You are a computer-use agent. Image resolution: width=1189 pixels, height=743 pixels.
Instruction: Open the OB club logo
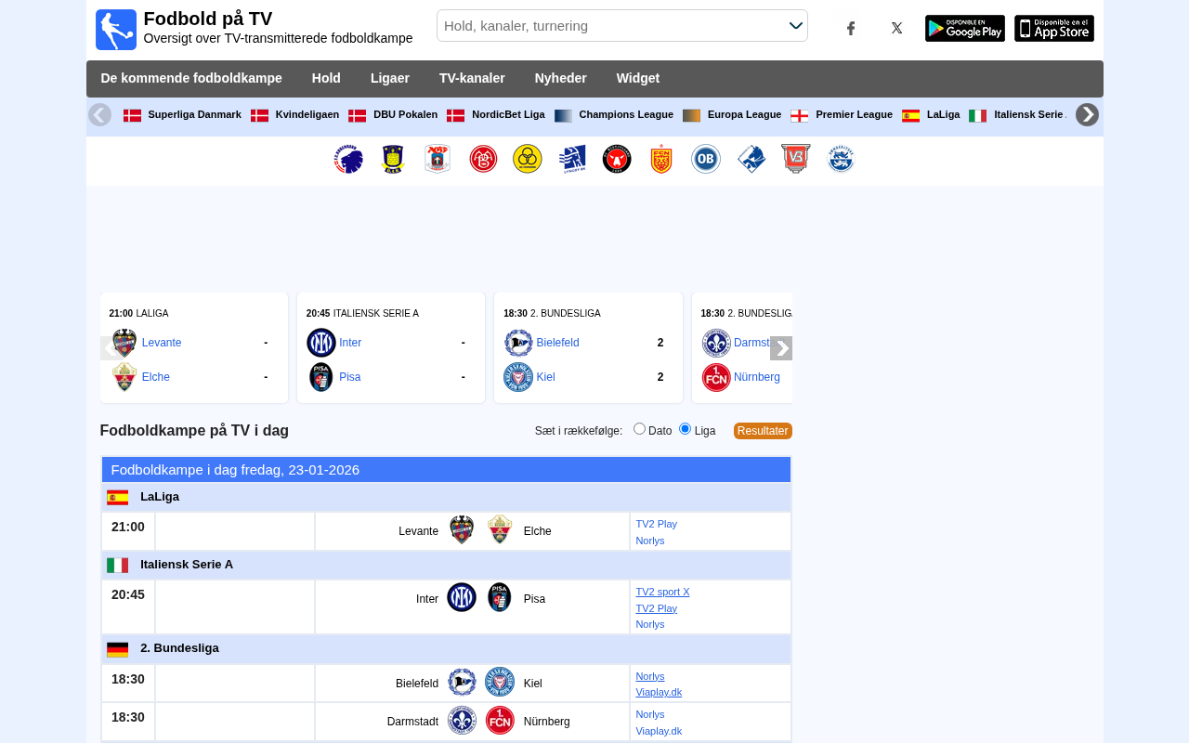coord(706,160)
